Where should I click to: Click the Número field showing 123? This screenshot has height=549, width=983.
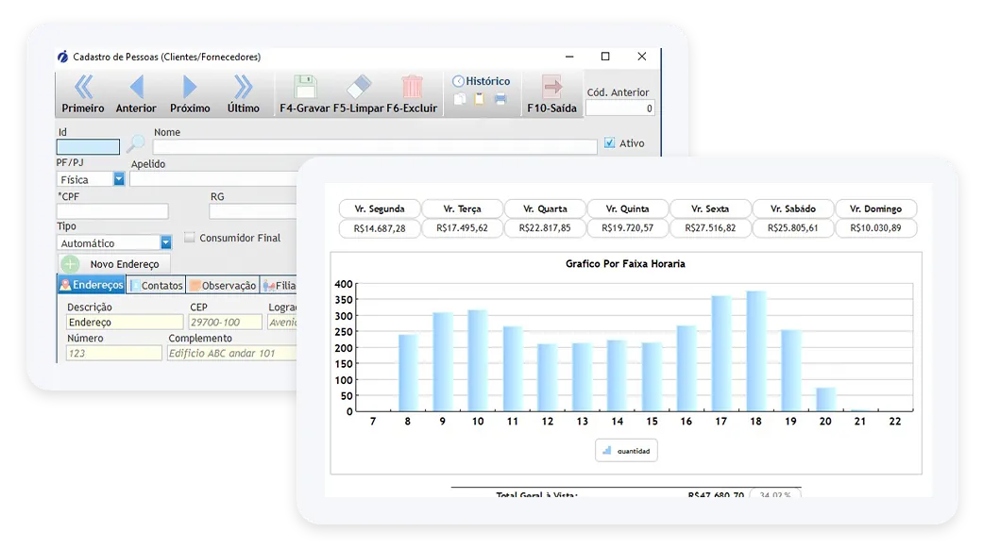114,353
